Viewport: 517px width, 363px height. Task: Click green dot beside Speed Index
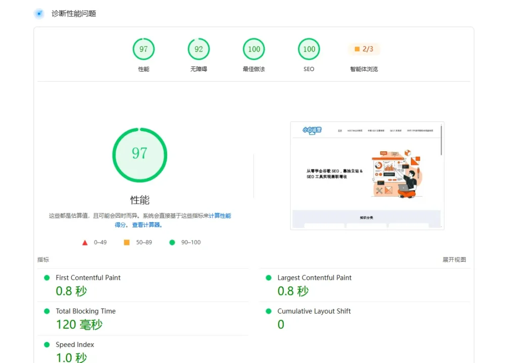tap(47, 344)
